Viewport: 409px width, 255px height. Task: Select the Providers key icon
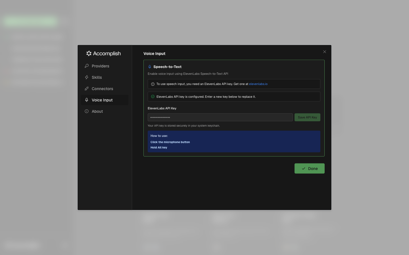click(86, 66)
